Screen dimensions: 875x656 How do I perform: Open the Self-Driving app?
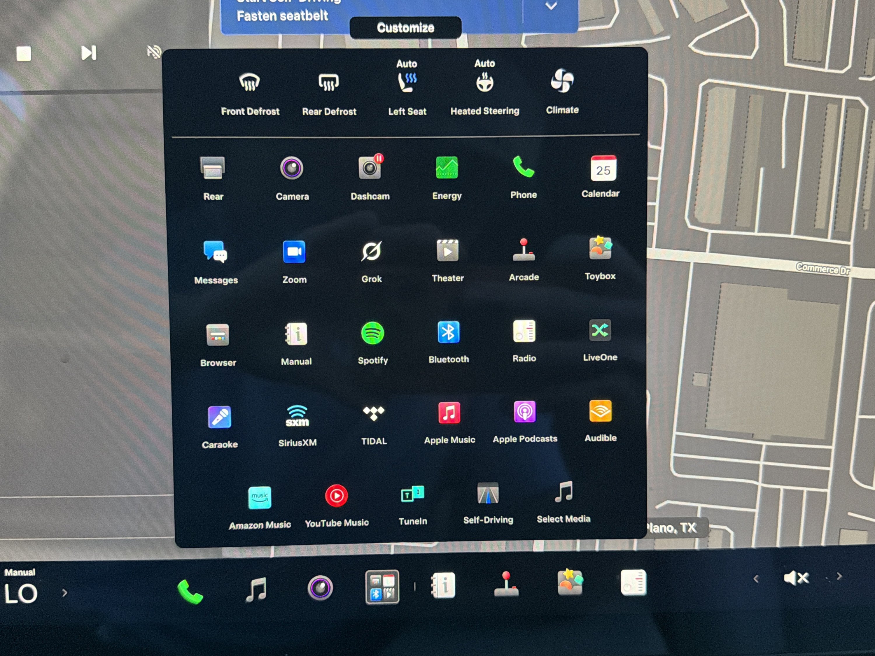coord(488,493)
